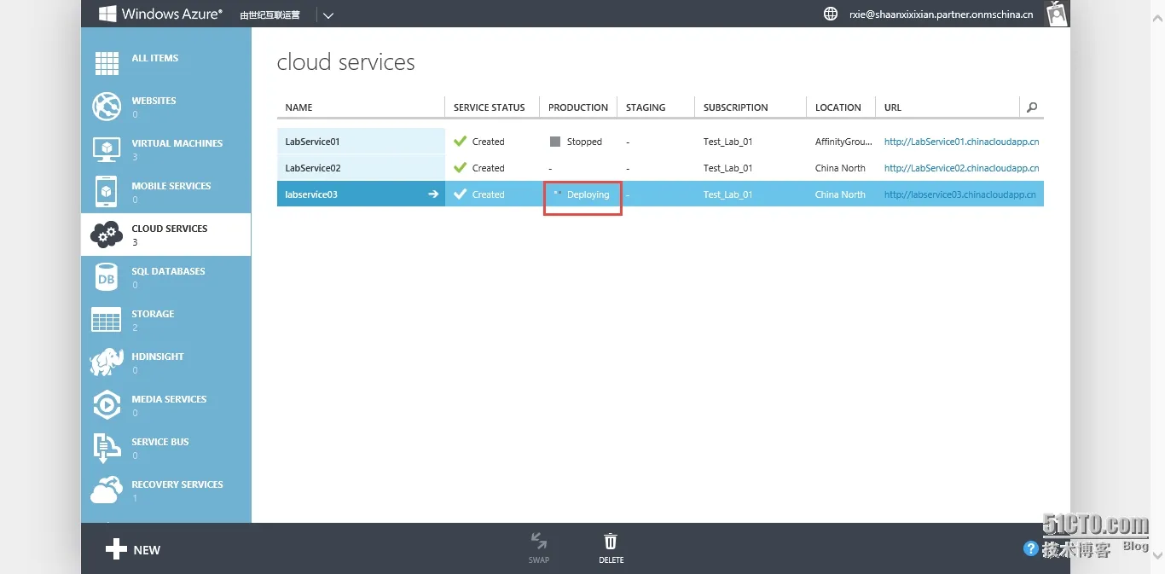Sort by SERVICE STATUS column header
The width and height of the screenshot is (1165, 574).
[x=490, y=107]
